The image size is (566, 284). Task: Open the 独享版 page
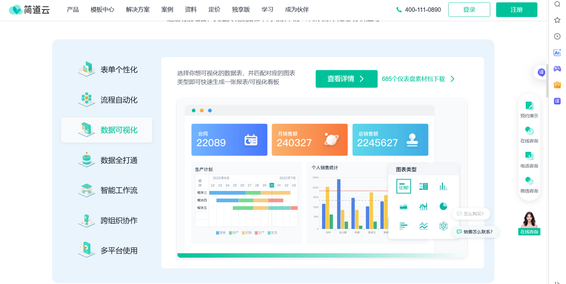pos(241,9)
